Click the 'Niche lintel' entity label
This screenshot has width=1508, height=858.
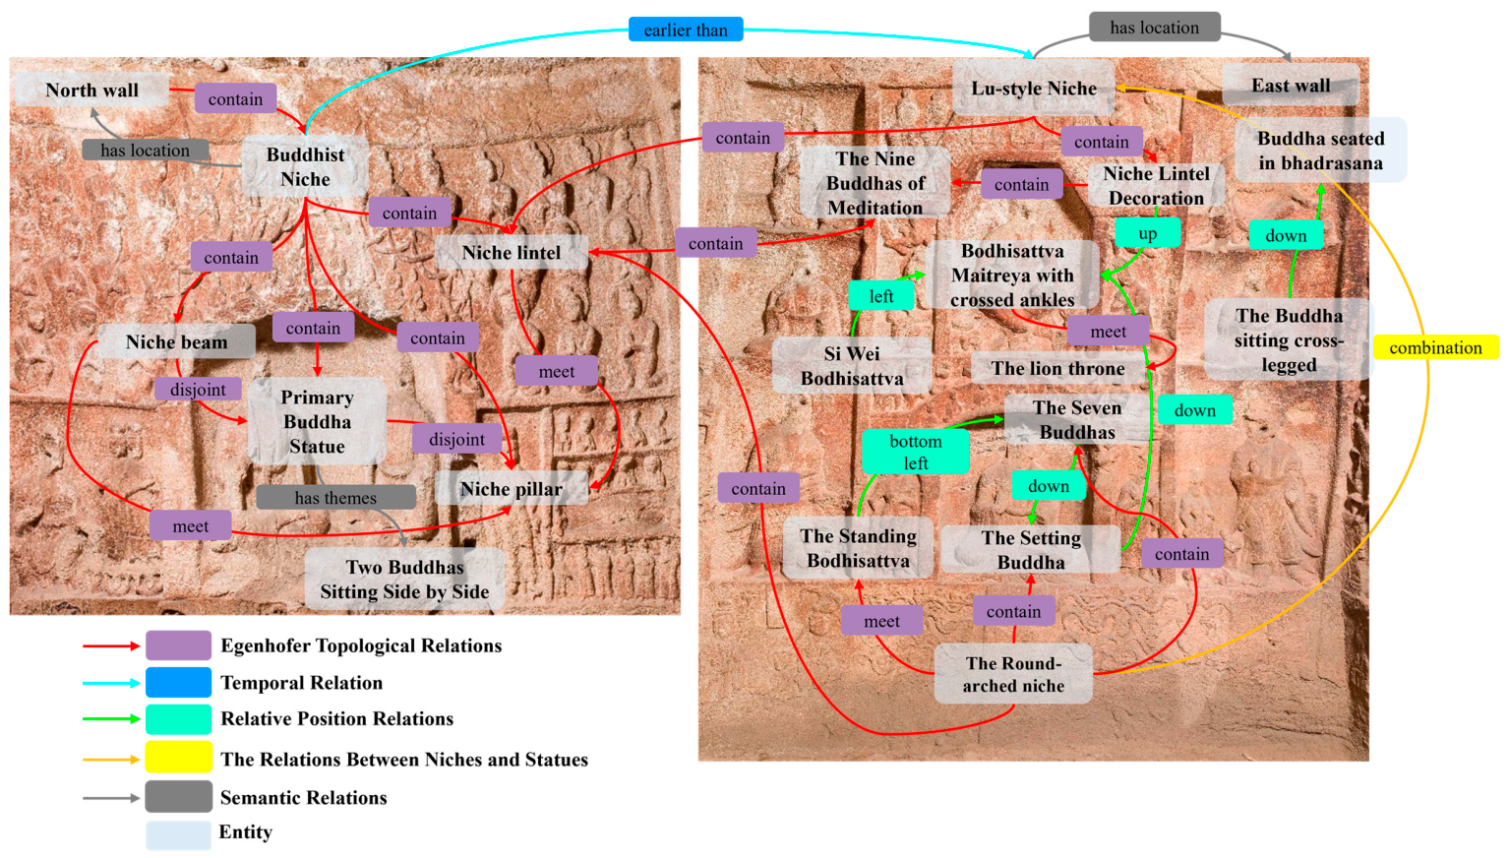coord(512,252)
